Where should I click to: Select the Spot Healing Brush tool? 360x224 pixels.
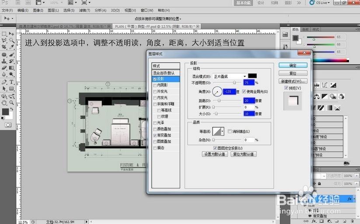point(4,55)
